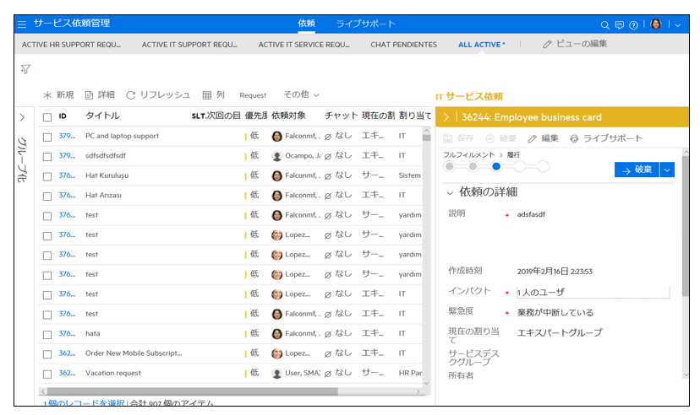The height and width of the screenshot is (415, 700).
Task: Collapse the 依頼の詳細 section
Action: point(450,192)
